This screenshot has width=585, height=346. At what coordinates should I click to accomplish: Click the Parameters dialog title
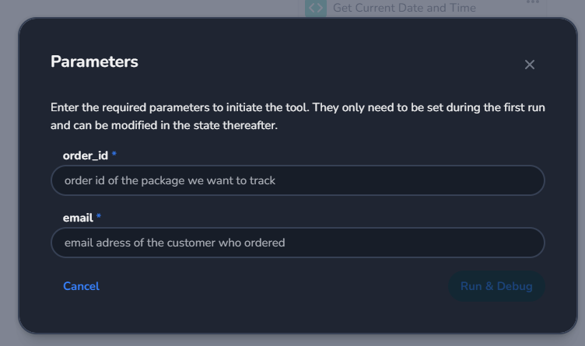tap(94, 61)
